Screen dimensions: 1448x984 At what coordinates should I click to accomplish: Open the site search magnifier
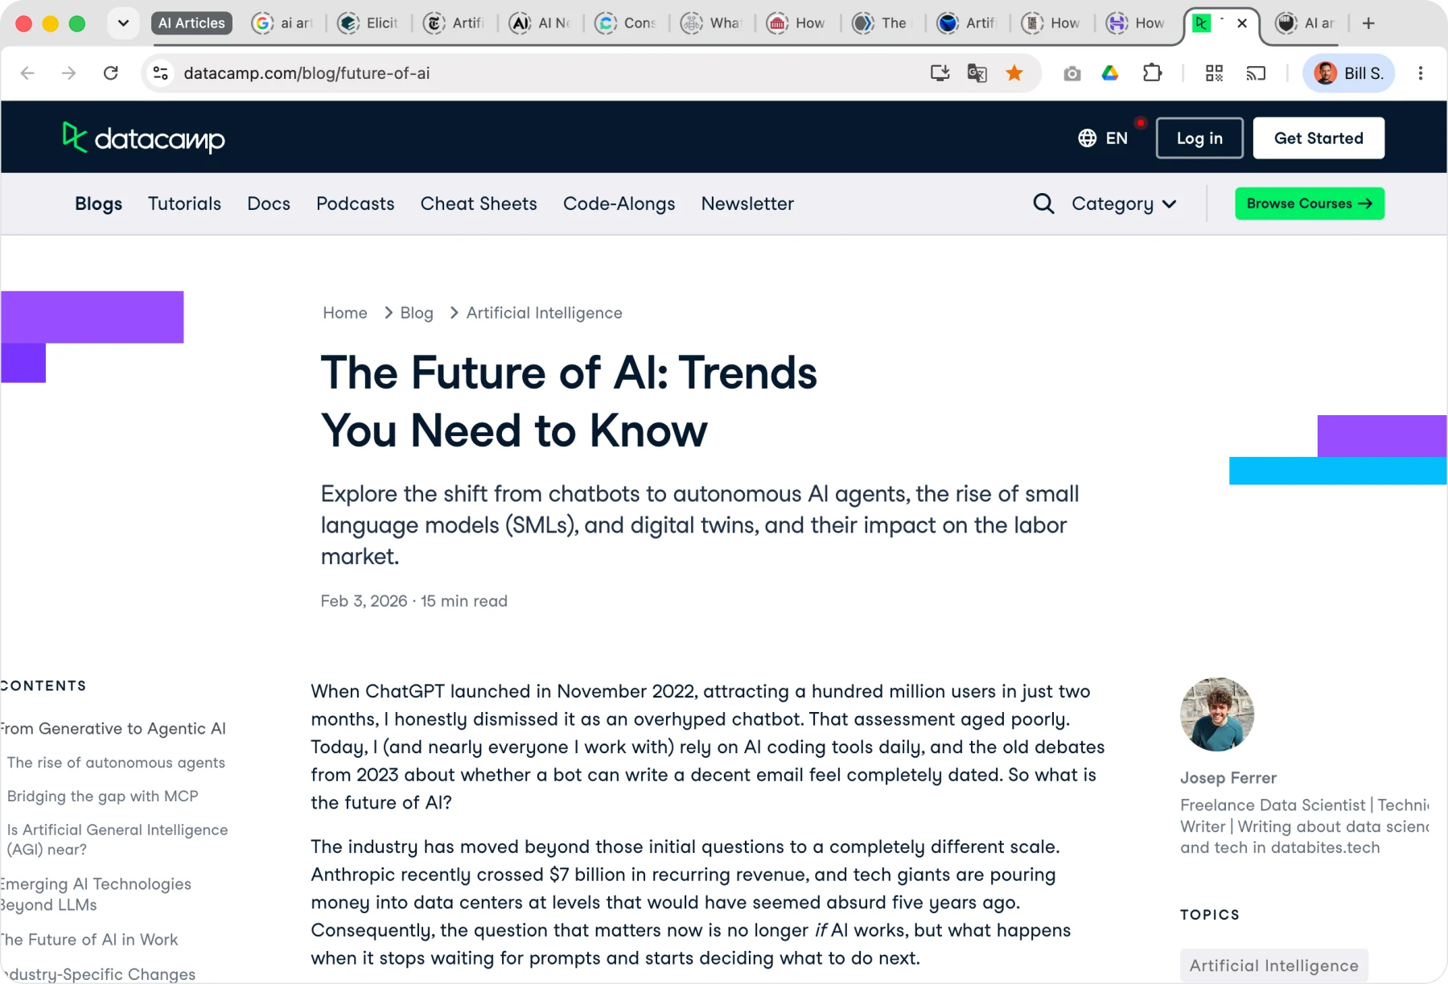coord(1043,204)
